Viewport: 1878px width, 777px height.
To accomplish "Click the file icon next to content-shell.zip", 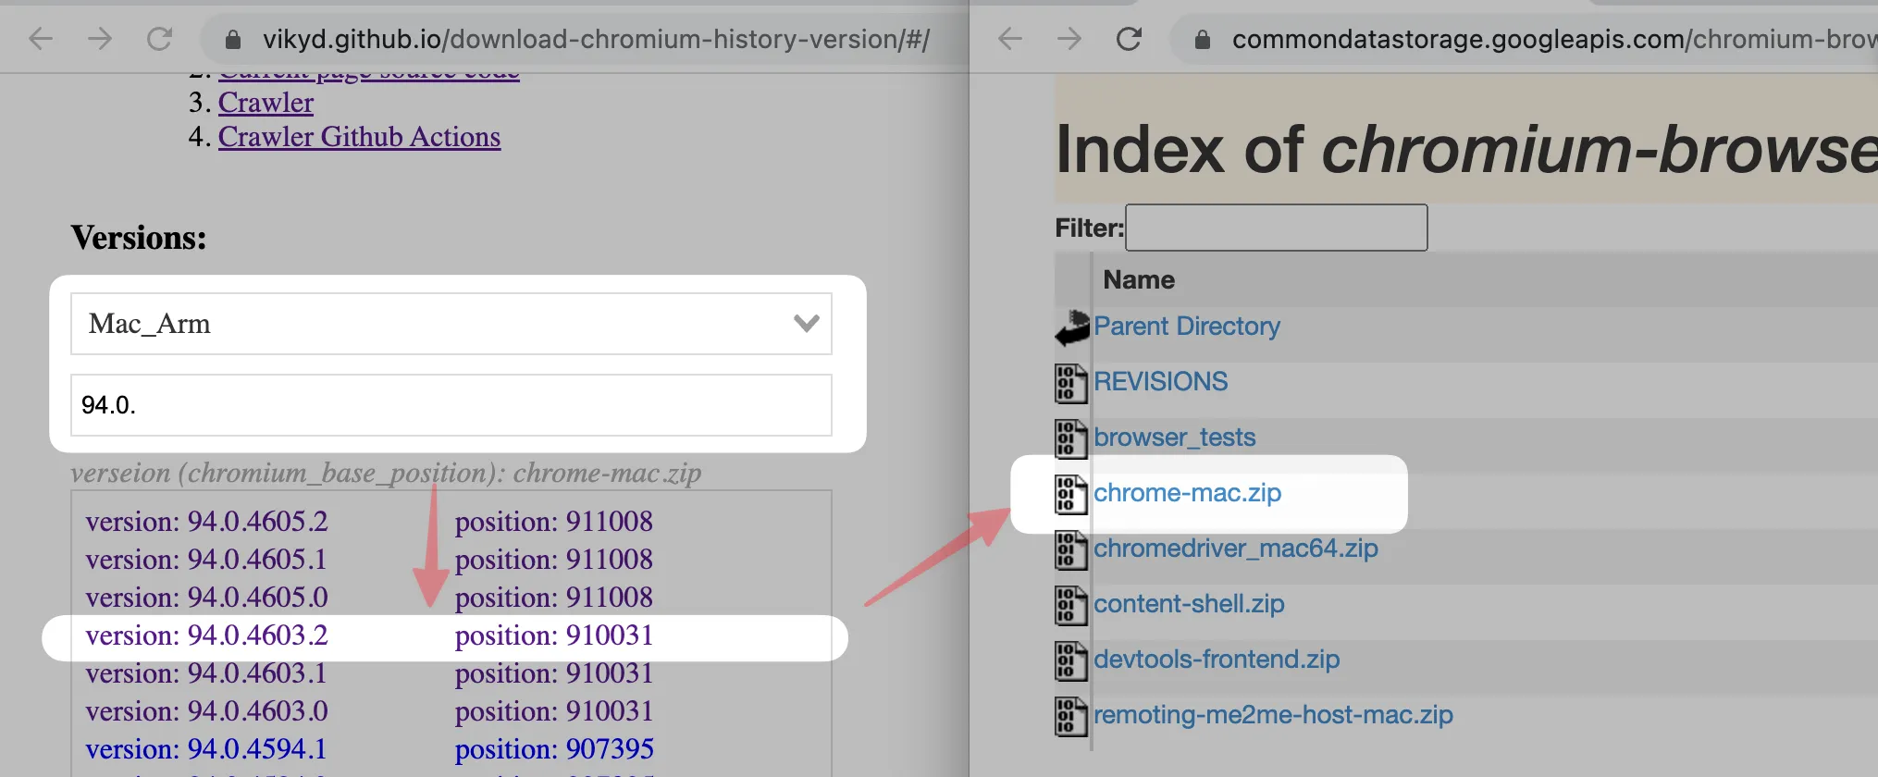I will pyautogui.click(x=1070, y=605).
